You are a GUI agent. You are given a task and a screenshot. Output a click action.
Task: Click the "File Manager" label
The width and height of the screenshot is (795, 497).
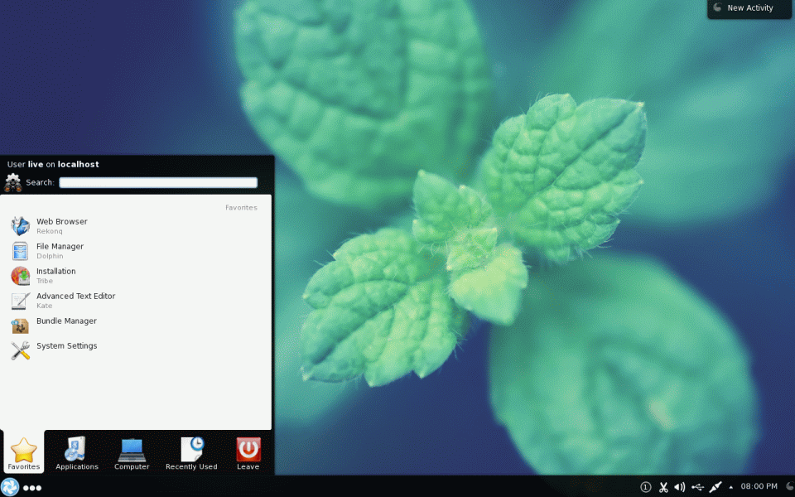pos(60,247)
